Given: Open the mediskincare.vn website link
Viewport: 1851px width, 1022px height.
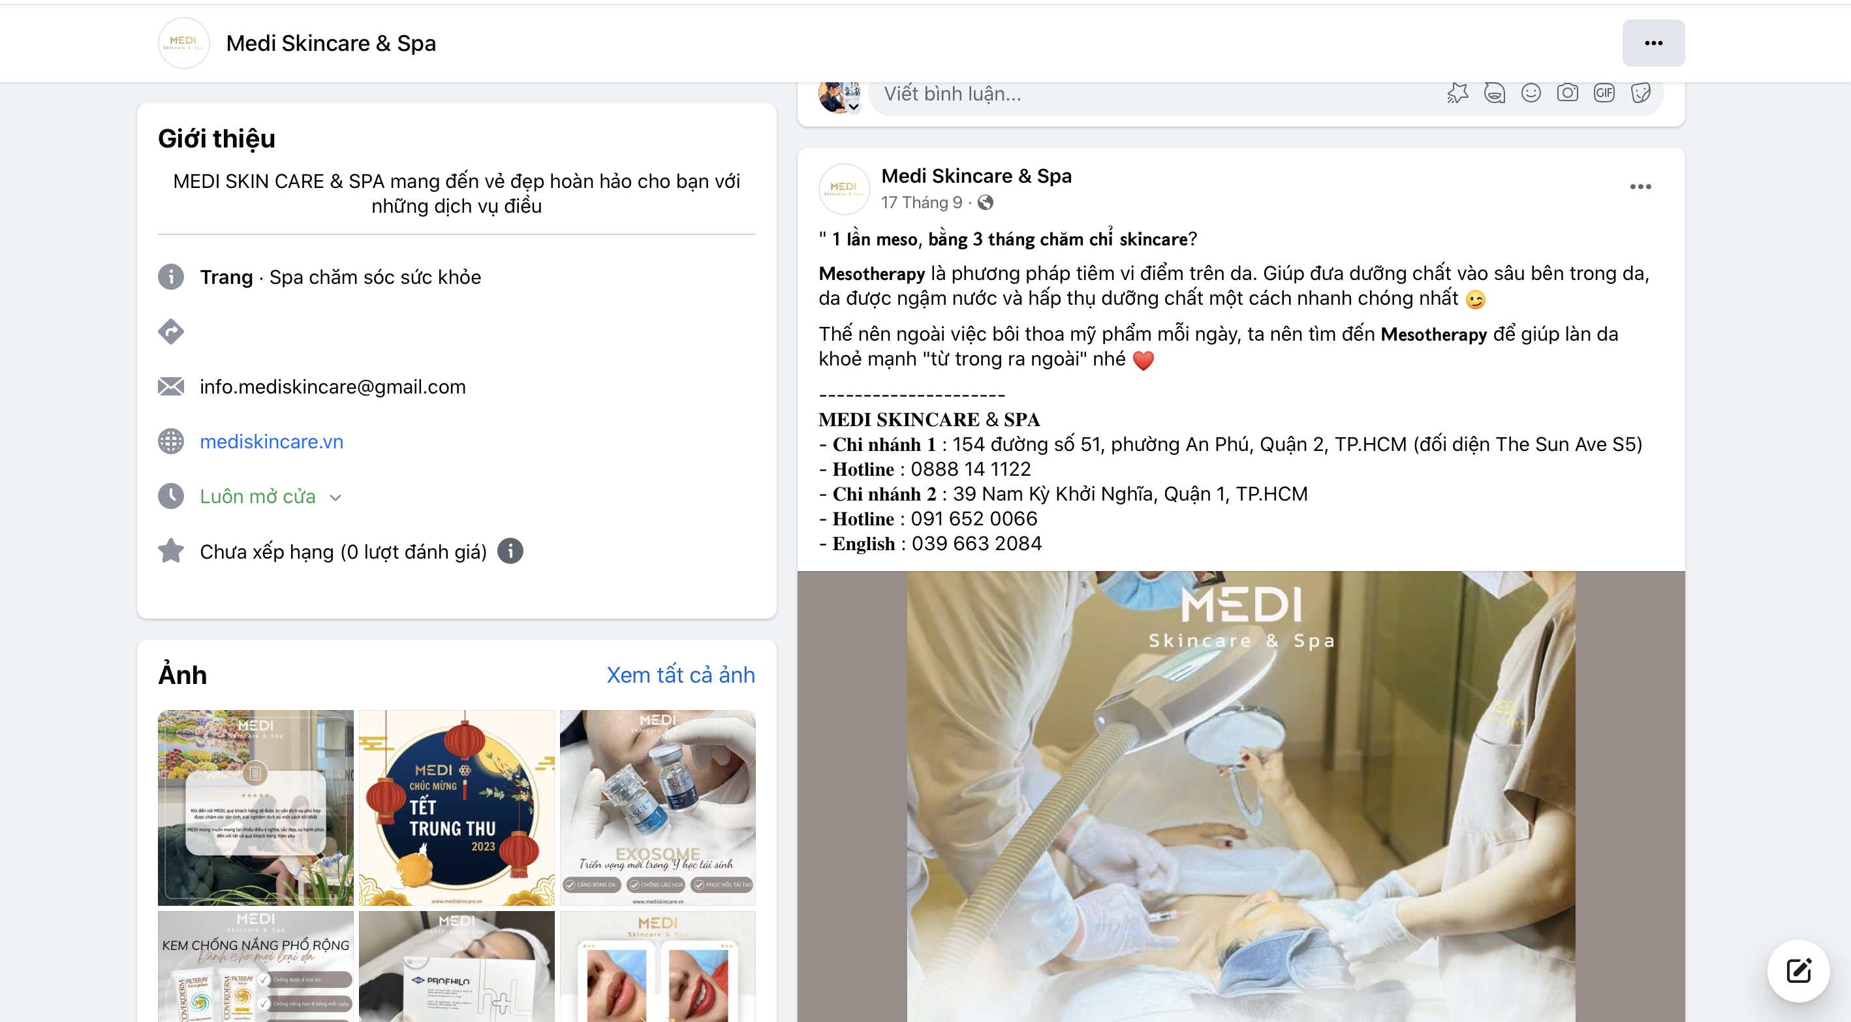Looking at the screenshot, I should tap(271, 441).
